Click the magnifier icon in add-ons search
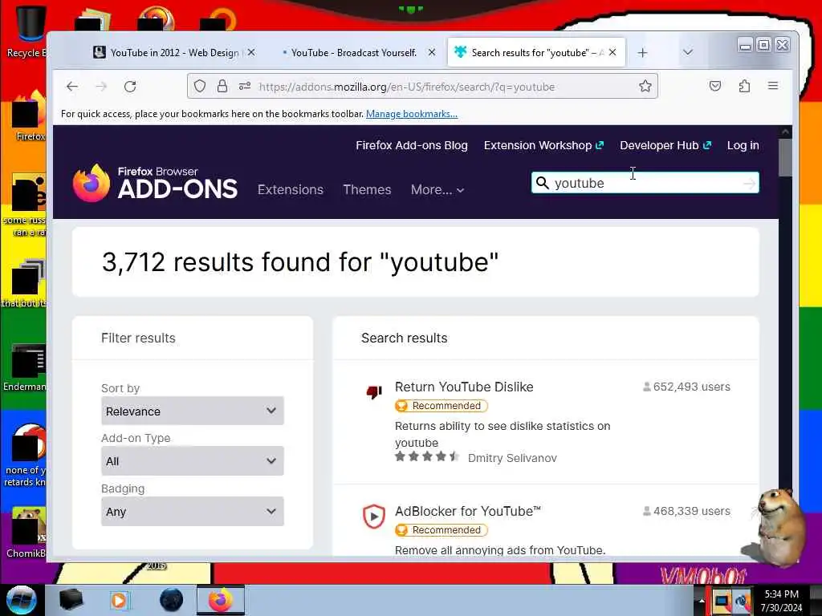The width and height of the screenshot is (822, 616). pos(543,183)
